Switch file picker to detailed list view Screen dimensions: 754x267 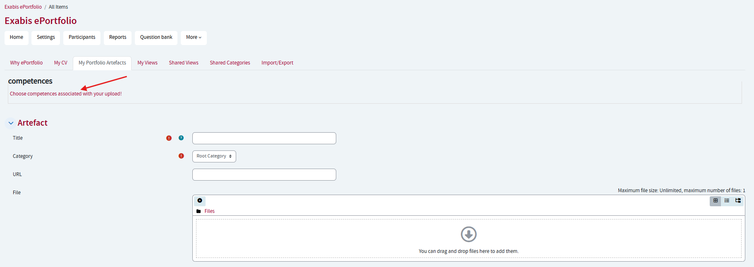(x=727, y=200)
